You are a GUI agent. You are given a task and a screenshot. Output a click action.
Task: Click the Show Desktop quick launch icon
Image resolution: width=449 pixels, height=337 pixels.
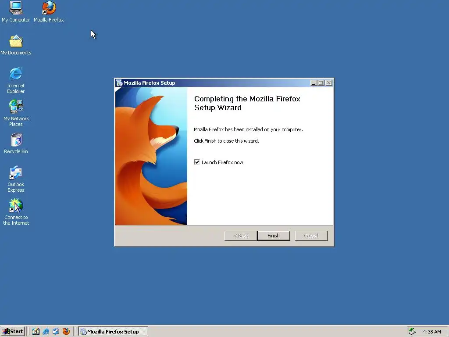(x=36, y=331)
